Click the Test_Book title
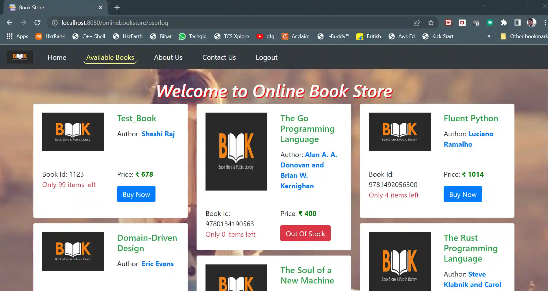 tap(137, 118)
